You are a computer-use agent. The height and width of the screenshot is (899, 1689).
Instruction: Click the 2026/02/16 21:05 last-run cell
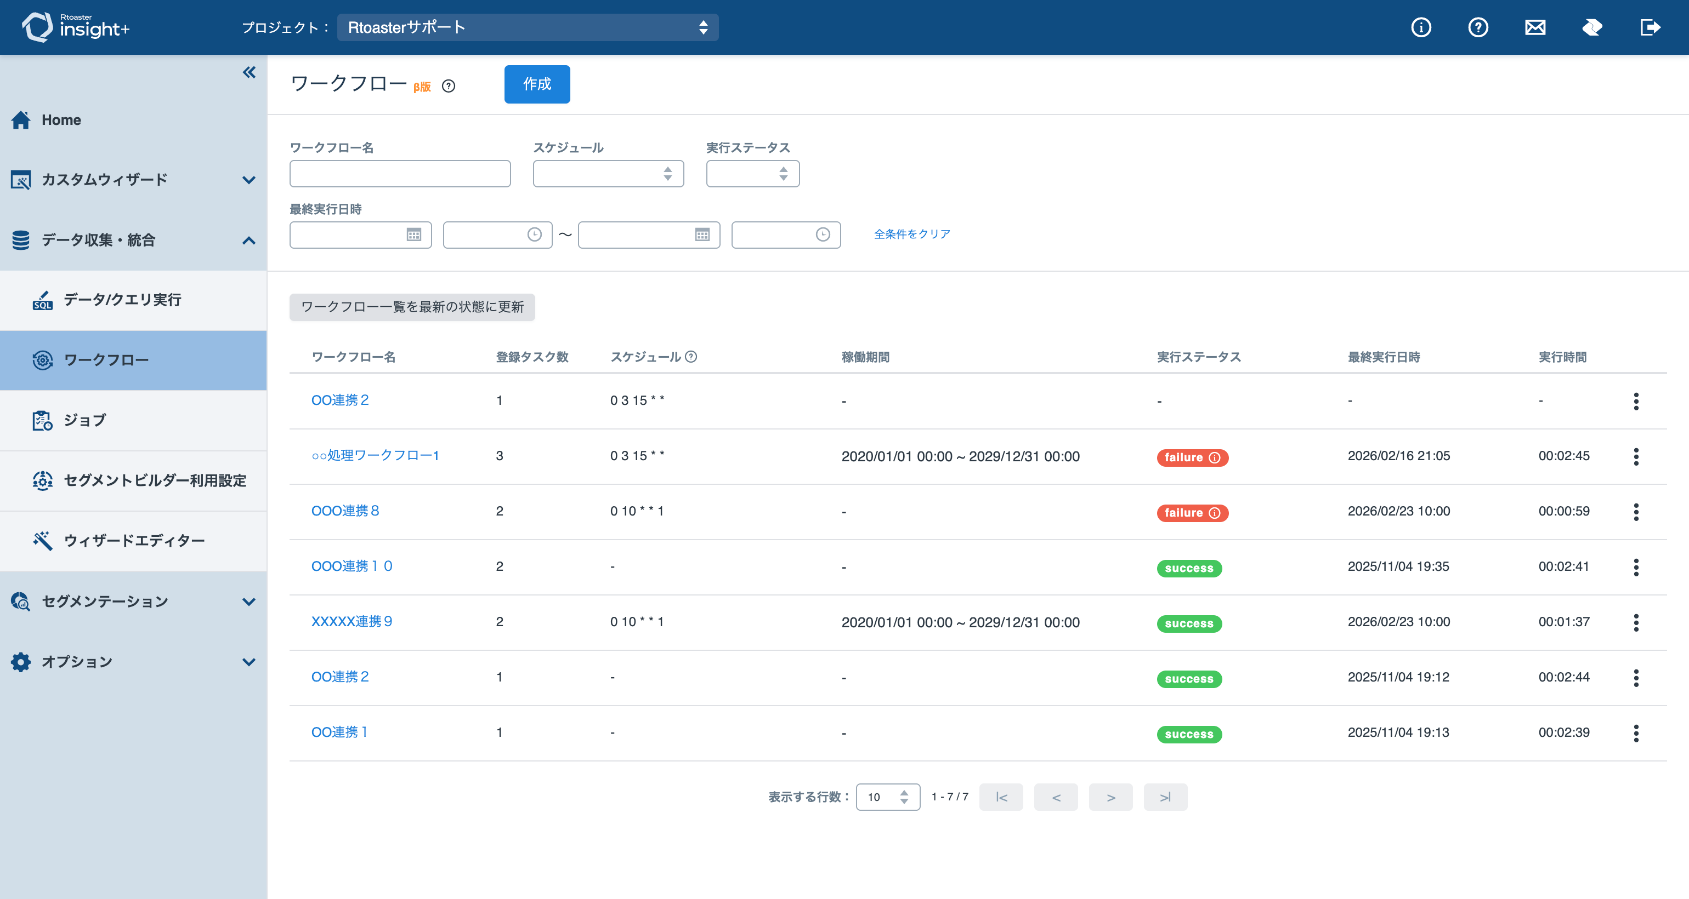(x=1398, y=455)
